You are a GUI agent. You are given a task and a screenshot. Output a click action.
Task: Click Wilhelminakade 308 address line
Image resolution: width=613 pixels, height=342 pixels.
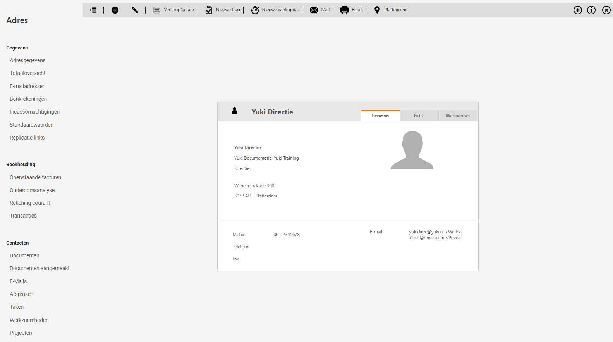(254, 186)
